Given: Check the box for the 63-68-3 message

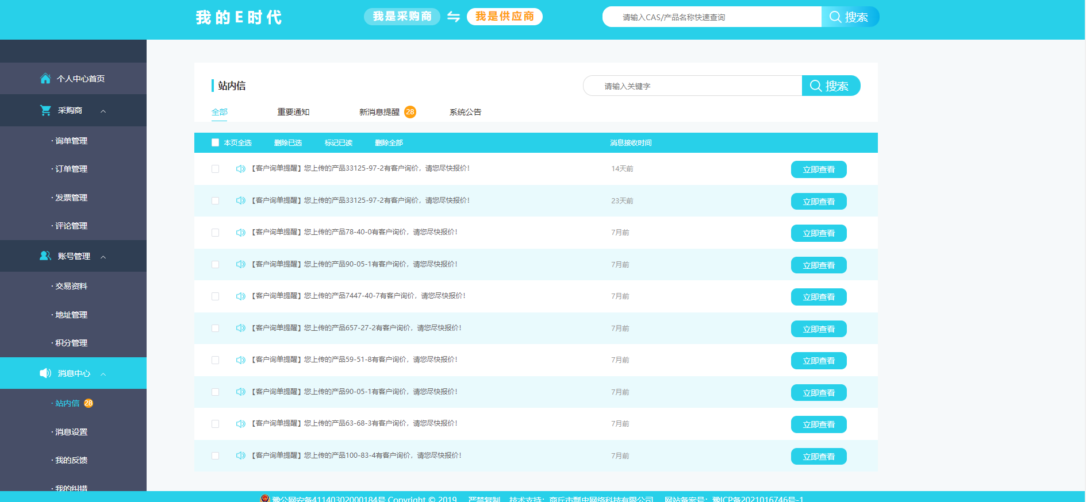Looking at the screenshot, I should [215, 424].
